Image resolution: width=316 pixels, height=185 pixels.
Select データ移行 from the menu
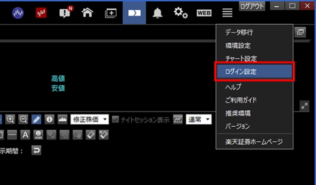(x=255, y=32)
